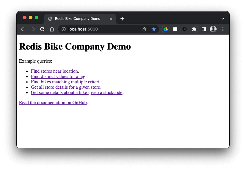Image resolution: width=246 pixels, height=170 pixels.
Task: Expand the tab search chevron
Action: tap(223, 19)
